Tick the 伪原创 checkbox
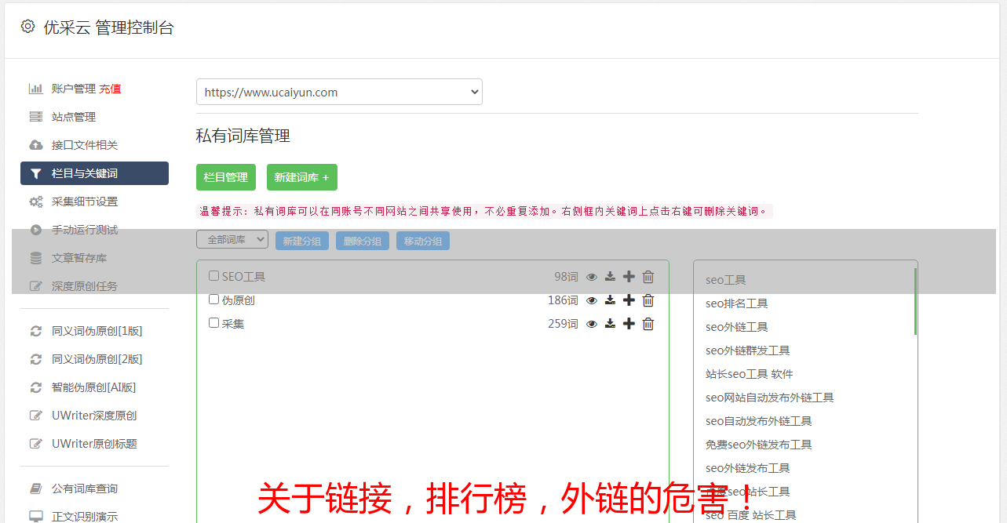This screenshot has height=523, width=1007. point(213,300)
